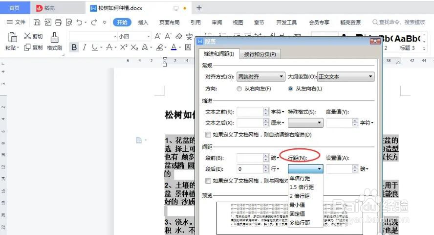Click the Save icon in quick toolbar
The width and height of the screenshot is (434, 235).
37,22
